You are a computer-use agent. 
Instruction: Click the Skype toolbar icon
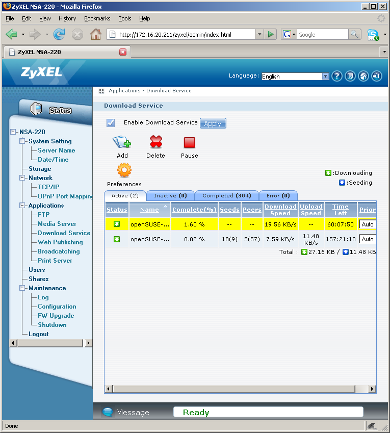(373, 35)
